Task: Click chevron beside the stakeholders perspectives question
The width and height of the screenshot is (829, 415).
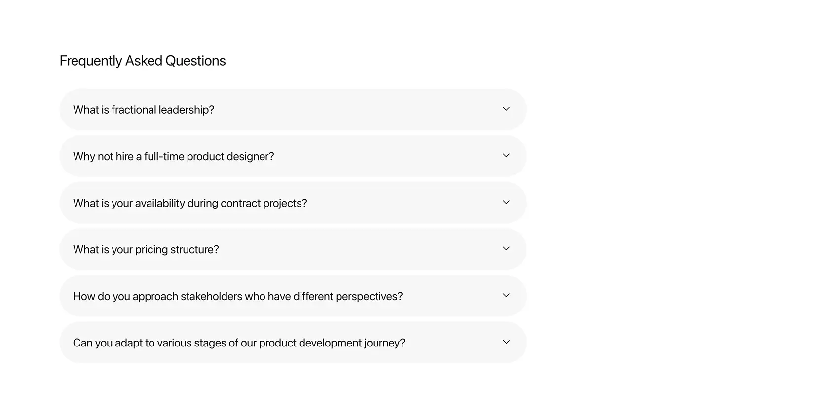Action: [506, 295]
